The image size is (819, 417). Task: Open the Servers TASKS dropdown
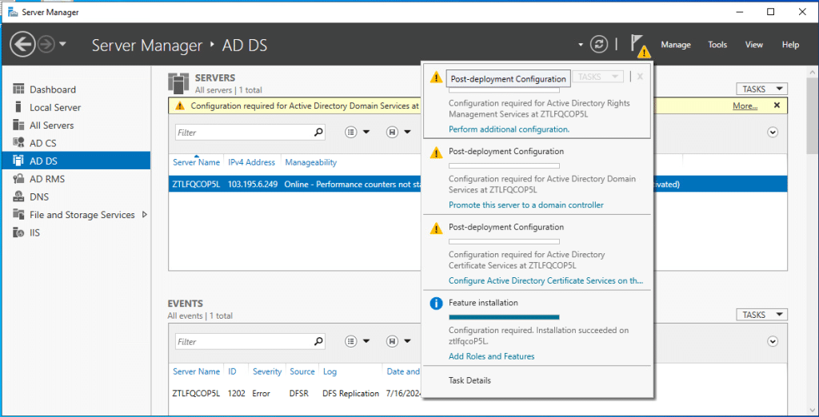(x=761, y=89)
